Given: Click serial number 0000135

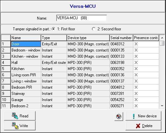Looking at the screenshot, I should 121,50.
